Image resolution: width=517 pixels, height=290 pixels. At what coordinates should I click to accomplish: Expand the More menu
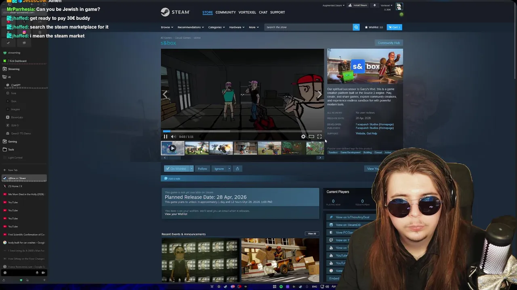tap(254, 27)
